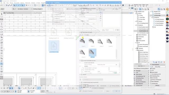This screenshot has height=95, width=169.
Task: Open the Entire Model dropdown in view settings
Action: 142,74
